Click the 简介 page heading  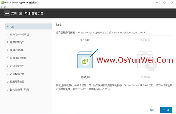click(x=60, y=24)
